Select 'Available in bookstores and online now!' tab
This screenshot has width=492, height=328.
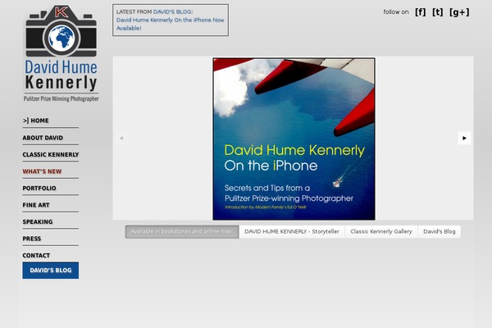[182, 231]
